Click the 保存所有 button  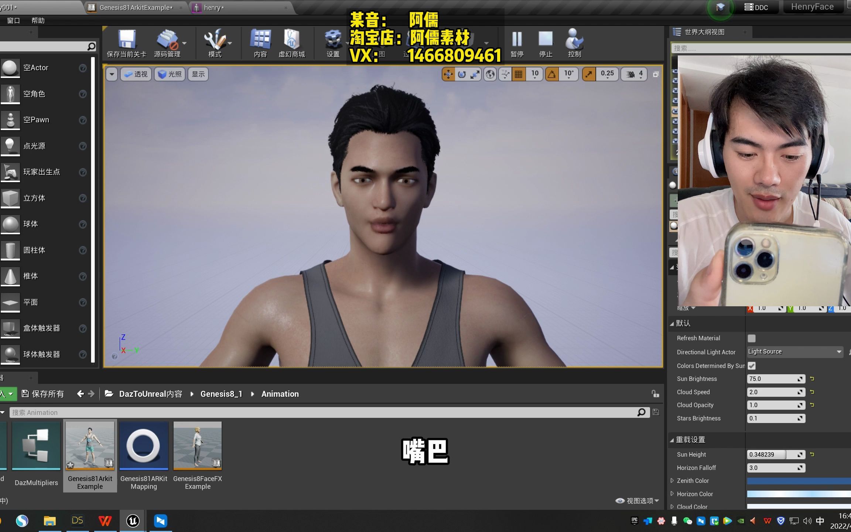(x=43, y=394)
